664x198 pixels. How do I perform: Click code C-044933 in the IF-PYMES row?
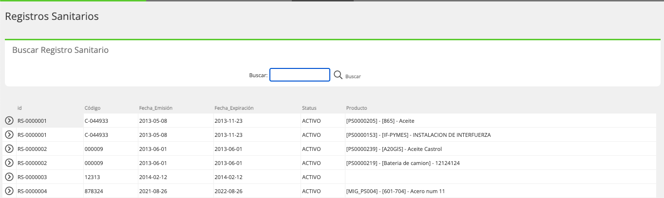point(96,135)
